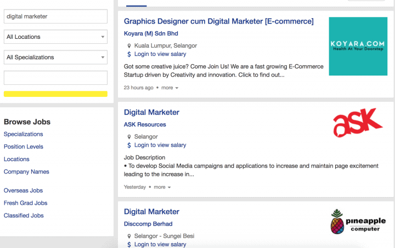Open the Fresh Grad Jobs link
This screenshot has height=248, width=395.
pyautogui.click(x=26, y=203)
